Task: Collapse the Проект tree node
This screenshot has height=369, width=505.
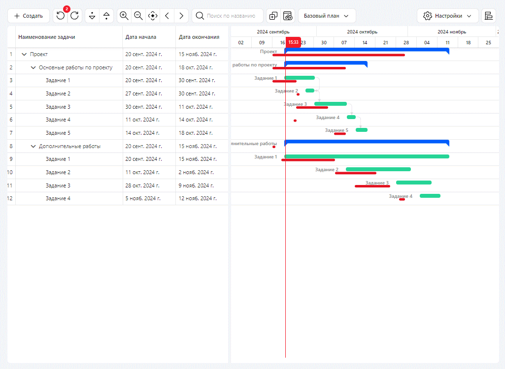Action: tap(24, 55)
